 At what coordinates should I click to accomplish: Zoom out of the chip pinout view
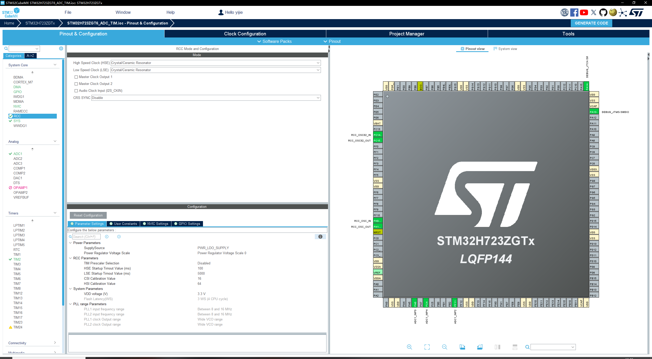click(x=444, y=347)
